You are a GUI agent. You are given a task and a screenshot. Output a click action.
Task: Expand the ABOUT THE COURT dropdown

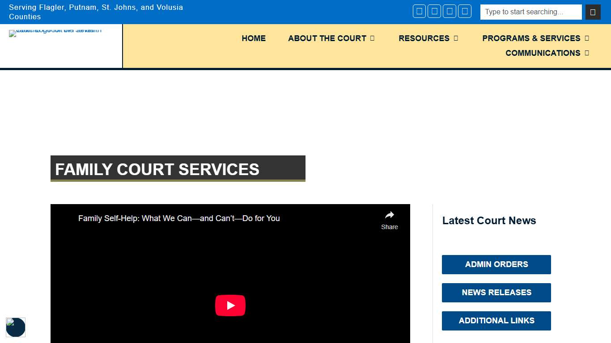click(x=331, y=38)
